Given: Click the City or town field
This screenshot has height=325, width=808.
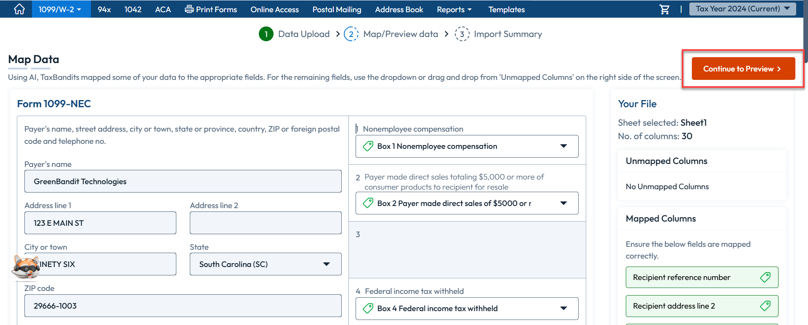Looking at the screenshot, I should (100, 264).
